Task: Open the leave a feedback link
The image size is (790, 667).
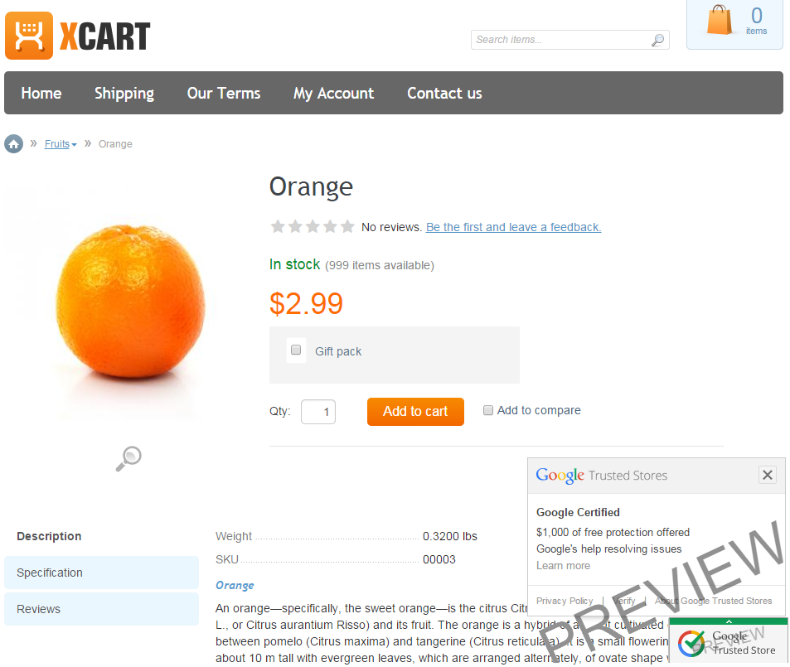Action: 513,227
